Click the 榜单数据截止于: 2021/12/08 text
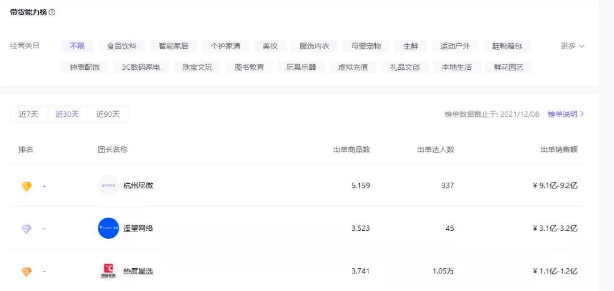This screenshot has height=291, width=614. point(492,114)
